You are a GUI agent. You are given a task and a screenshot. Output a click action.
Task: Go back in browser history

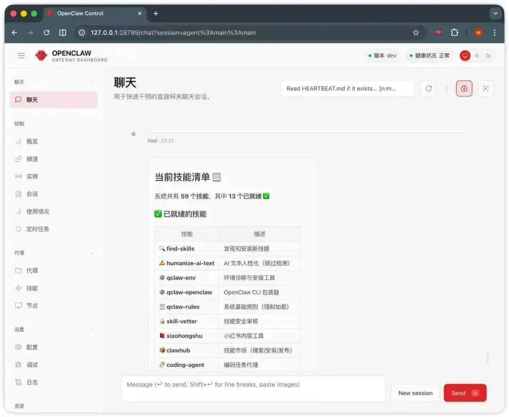coord(14,32)
